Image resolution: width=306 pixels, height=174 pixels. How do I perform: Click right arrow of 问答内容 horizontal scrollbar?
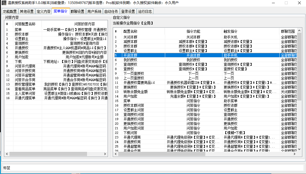[106, 154]
